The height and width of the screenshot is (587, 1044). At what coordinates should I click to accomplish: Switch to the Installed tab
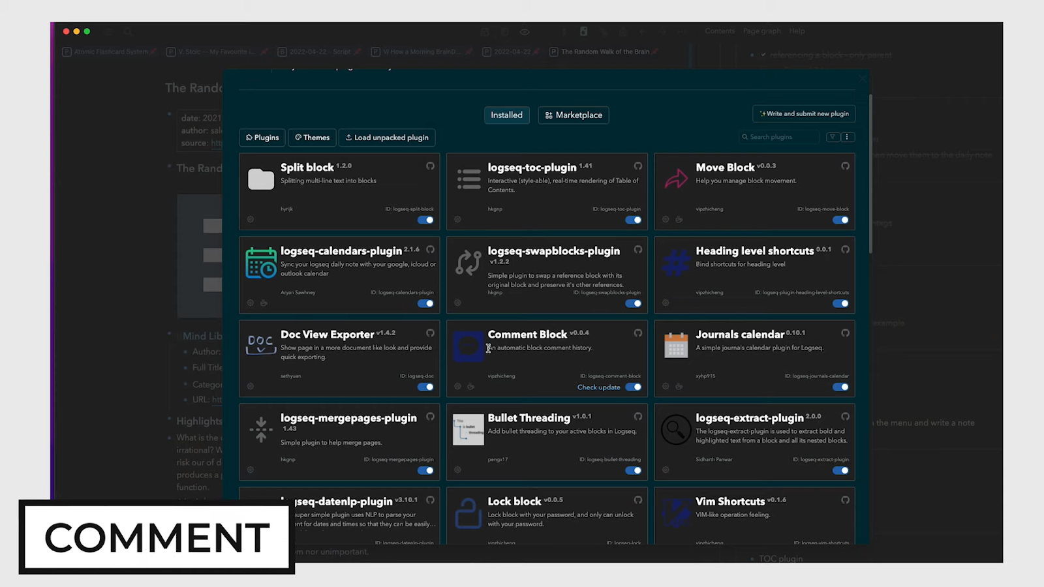[506, 115]
